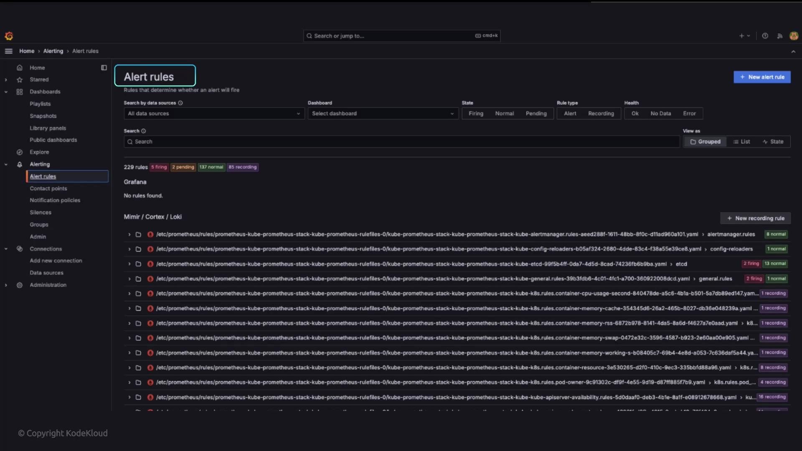Open the help question mark icon

click(765, 36)
